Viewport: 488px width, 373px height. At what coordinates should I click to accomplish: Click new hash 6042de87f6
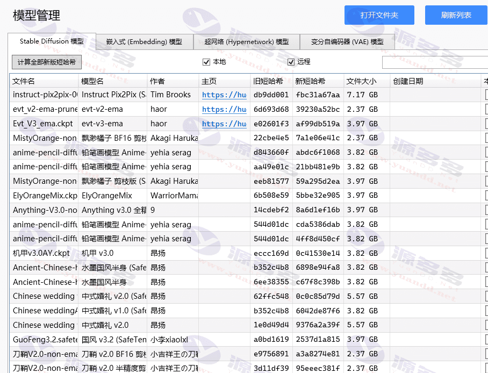click(x=318, y=311)
